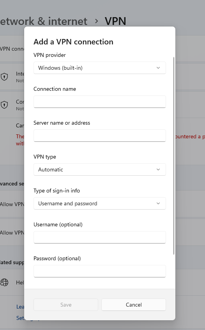Cancel the Add a VPN connection dialog
Screen dimensions: 205x330
click(x=134, y=305)
